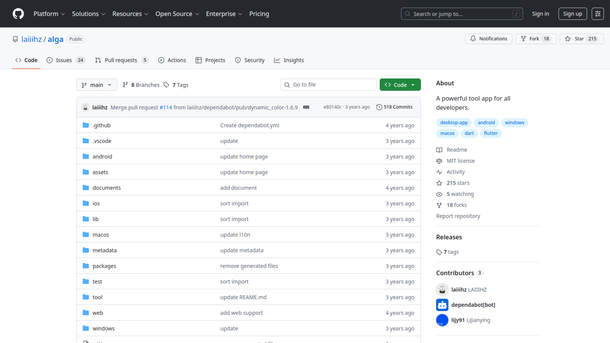Open the "update REAME.md" commit message

click(243, 297)
